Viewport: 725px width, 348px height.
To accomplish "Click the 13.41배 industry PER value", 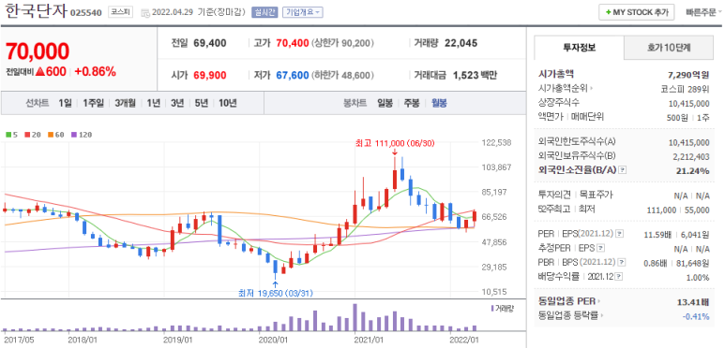I will point(693,302).
